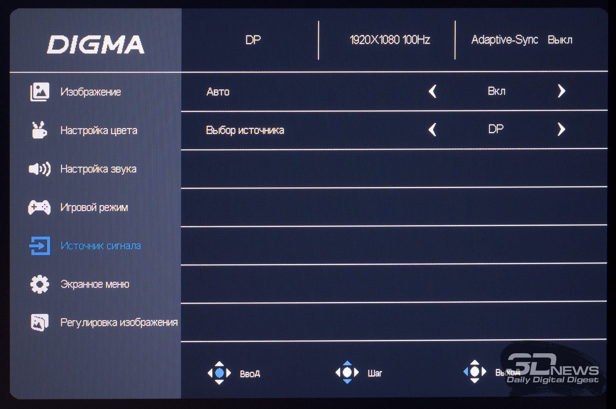Open Регулировка изображения menu section
616x409 pixels.
(119, 322)
